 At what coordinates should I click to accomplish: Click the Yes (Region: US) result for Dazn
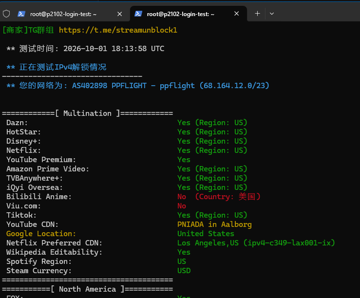coord(212,123)
